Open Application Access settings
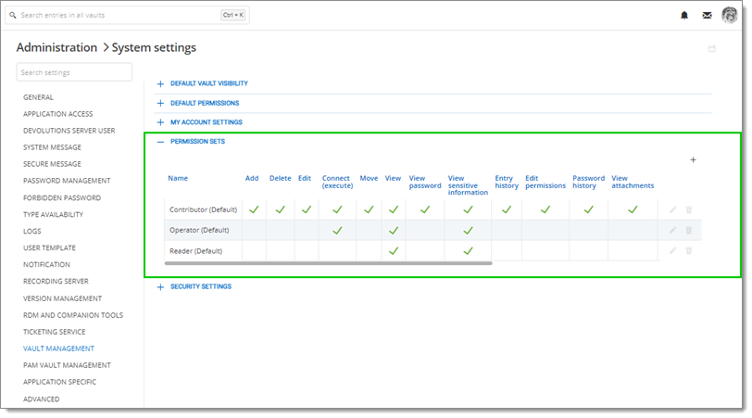Screen dimensions: 752x418 pos(58,114)
